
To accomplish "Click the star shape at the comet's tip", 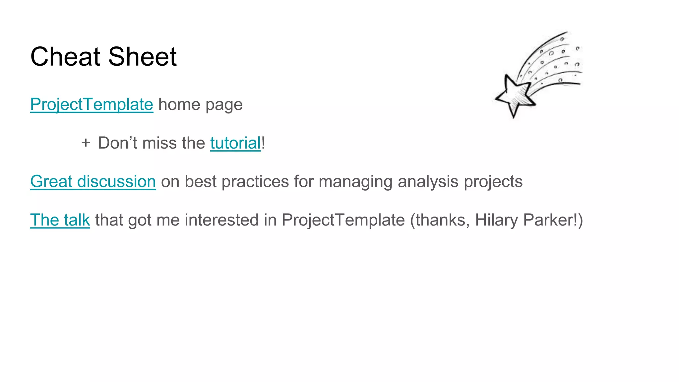I will pos(515,95).
